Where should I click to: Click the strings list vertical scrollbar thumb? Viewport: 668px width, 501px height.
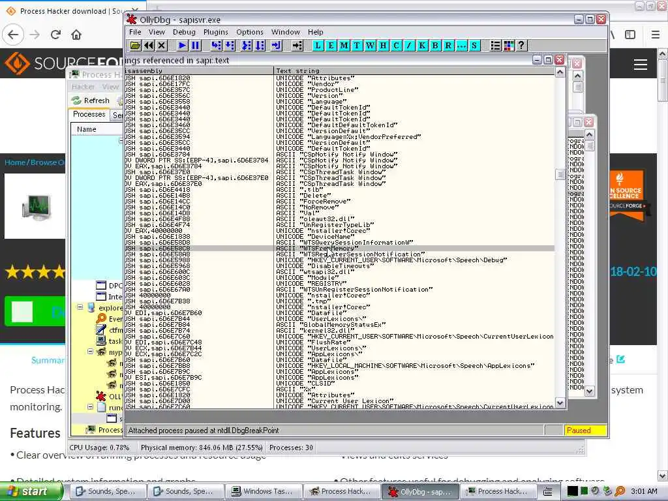coord(560,175)
